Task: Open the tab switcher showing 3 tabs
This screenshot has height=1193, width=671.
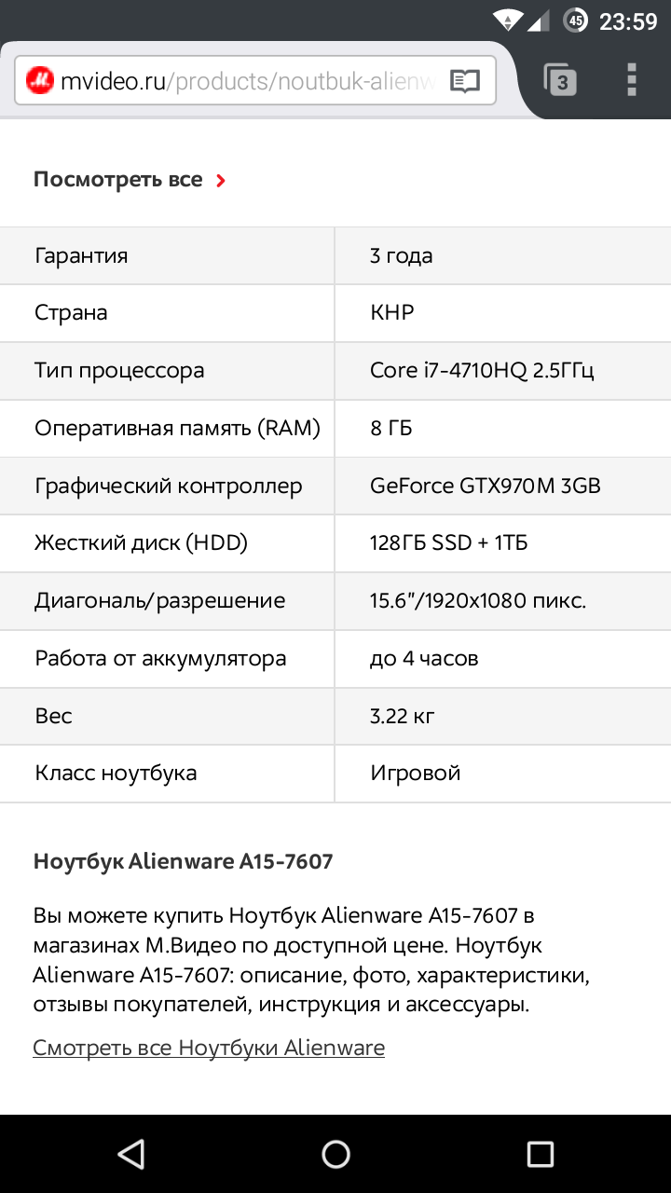Action: coord(559,81)
